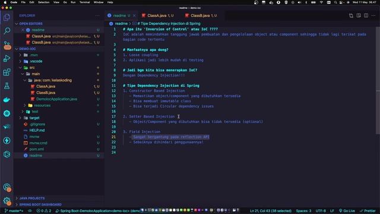Screen dimensions: 380x214
Task: Collapse the DEMO-IOC folder section
Action: [27, 49]
